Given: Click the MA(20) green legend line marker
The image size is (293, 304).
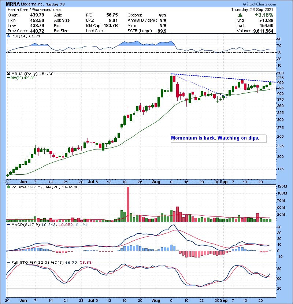Looking at the screenshot, I should (9, 78).
